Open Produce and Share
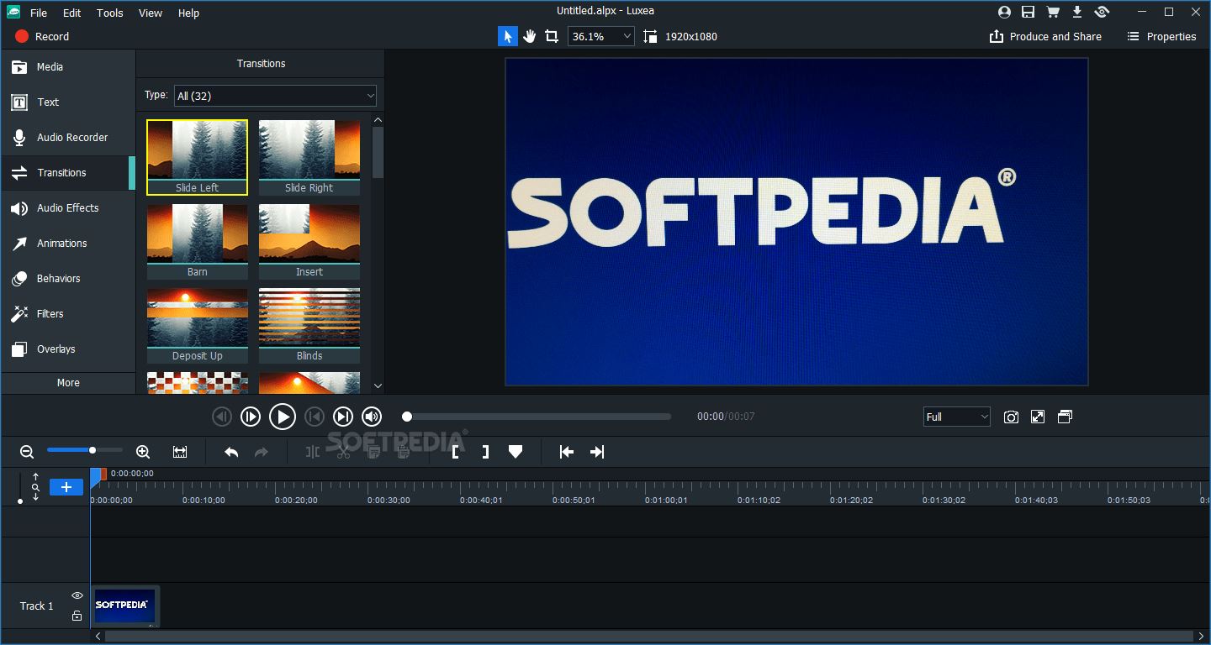This screenshot has width=1211, height=645. [x=1045, y=36]
